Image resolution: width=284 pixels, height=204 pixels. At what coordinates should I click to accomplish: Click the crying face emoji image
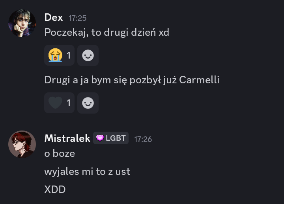(56, 55)
